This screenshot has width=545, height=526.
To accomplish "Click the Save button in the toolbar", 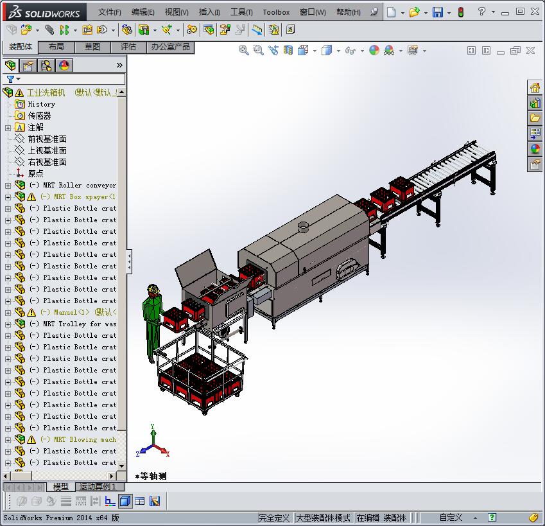I will pyautogui.click(x=438, y=12).
